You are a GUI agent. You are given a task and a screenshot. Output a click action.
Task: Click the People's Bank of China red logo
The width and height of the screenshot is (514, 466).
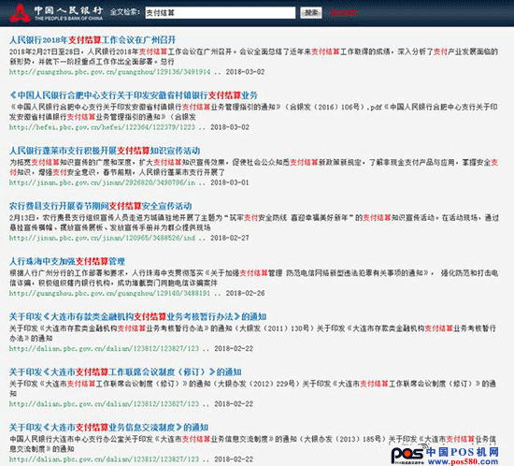[21, 13]
